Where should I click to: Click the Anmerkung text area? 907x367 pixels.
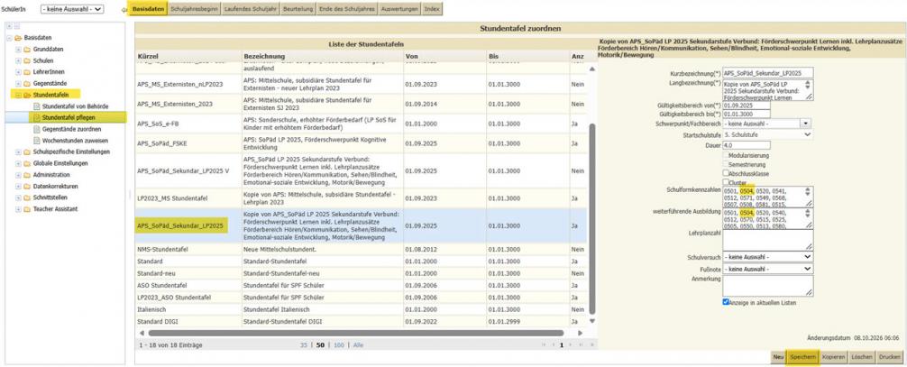767,286
